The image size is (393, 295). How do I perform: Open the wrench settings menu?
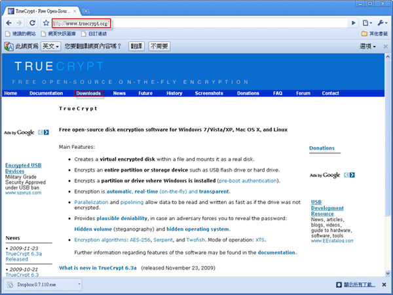(383, 23)
